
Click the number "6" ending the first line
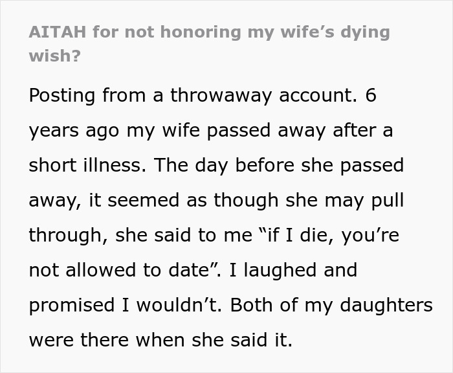[x=370, y=96]
